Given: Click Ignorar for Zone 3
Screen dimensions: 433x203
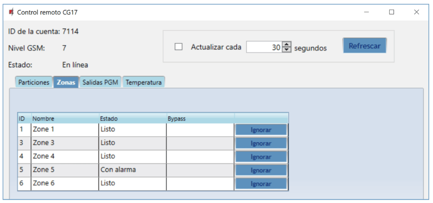Looking at the screenshot, I should point(261,143).
